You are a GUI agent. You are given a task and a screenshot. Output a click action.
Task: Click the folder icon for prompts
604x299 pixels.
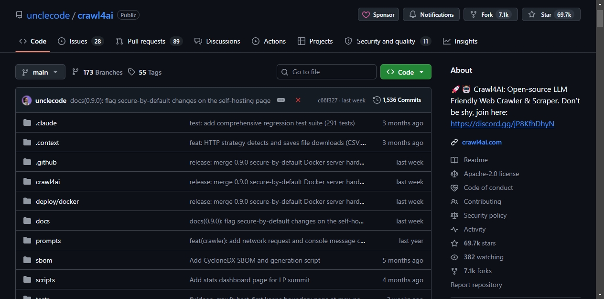(x=27, y=241)
